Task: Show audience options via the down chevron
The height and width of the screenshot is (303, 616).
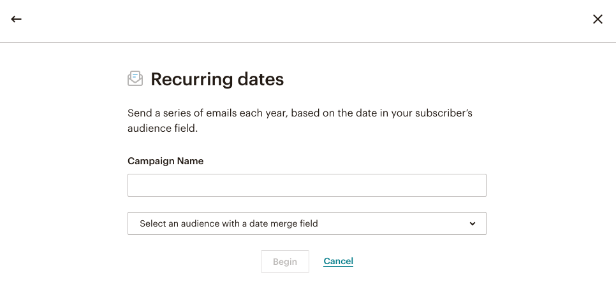Action: click(x=473, y=223)
